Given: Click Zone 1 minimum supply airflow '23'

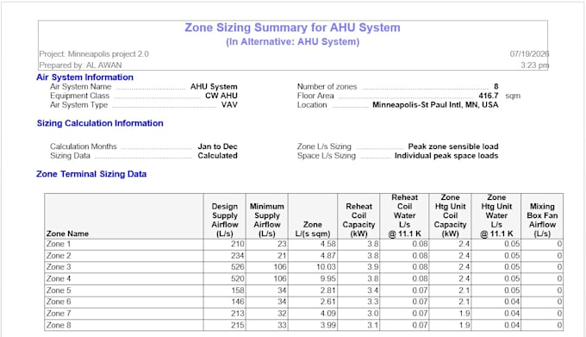Looking at the screenshot, I should coord(282,244).
